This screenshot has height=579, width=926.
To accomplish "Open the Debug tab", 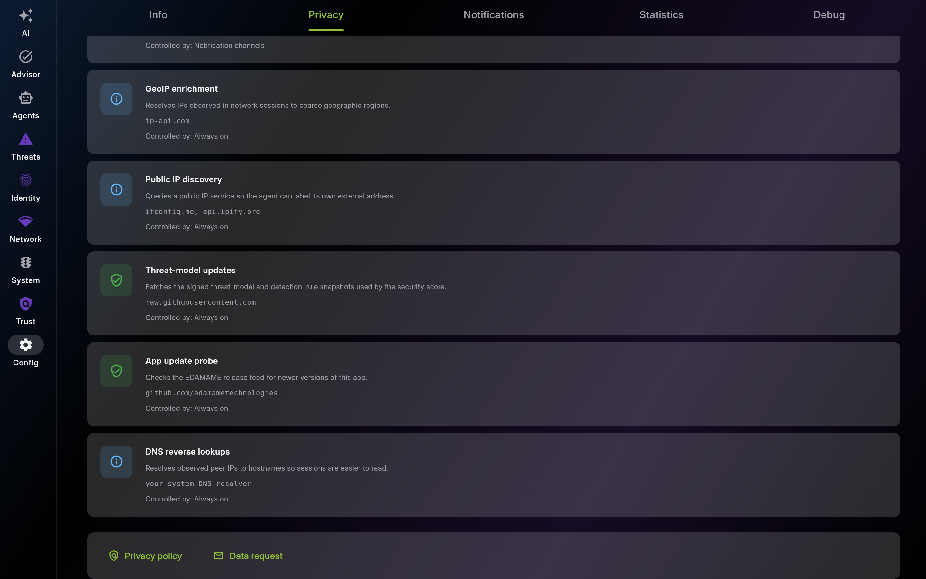I will tap(829, 15).
